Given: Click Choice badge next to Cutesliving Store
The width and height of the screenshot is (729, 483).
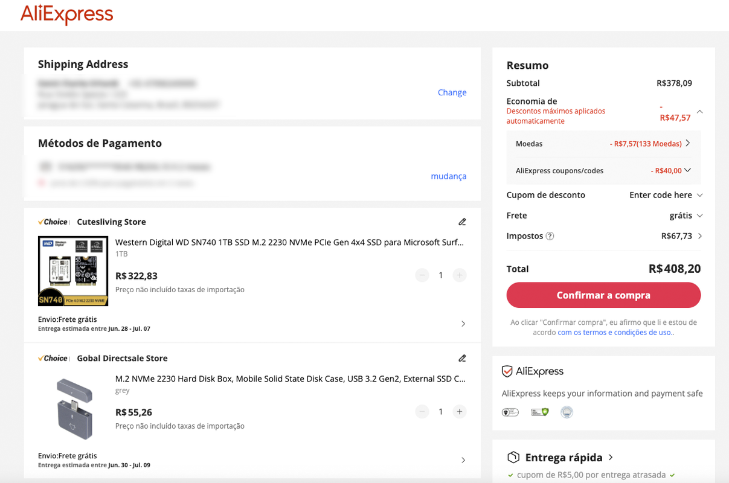Looking at the screenshot, I should 53,222.
